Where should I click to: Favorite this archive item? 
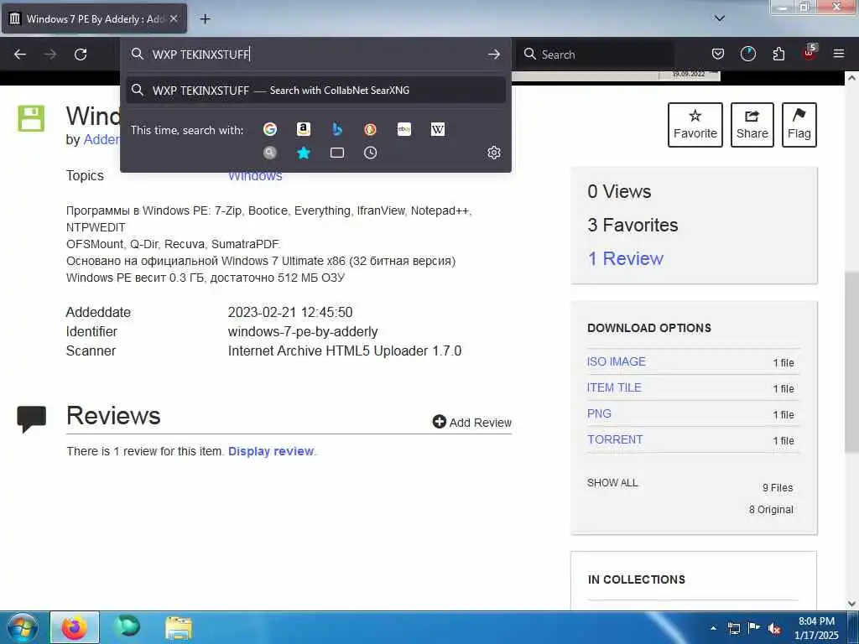click(695, 125)
